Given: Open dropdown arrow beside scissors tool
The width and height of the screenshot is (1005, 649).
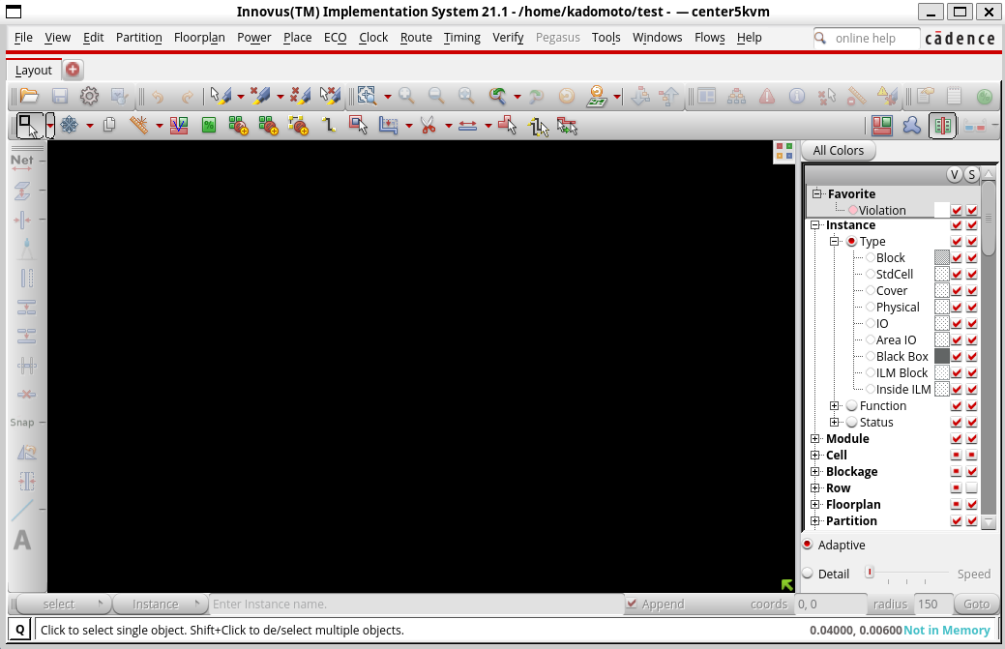Looking at the screenshot, I should point(448,126).
